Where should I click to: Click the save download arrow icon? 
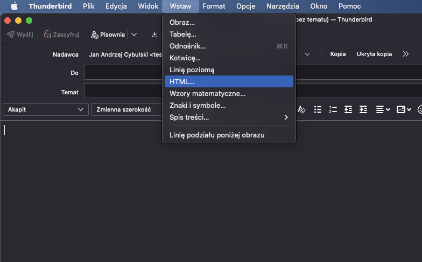[155, 35]
